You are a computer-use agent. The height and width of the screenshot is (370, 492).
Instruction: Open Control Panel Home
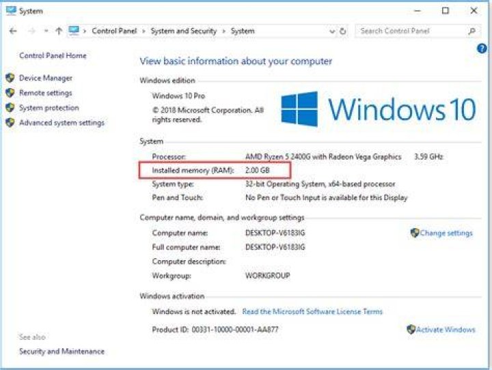click(x=53, y=55)
